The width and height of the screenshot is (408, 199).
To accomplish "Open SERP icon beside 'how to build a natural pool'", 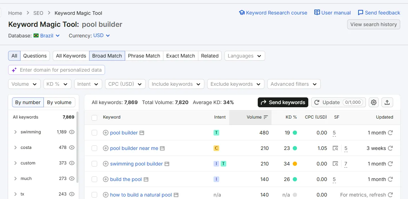I will [176, 195].
